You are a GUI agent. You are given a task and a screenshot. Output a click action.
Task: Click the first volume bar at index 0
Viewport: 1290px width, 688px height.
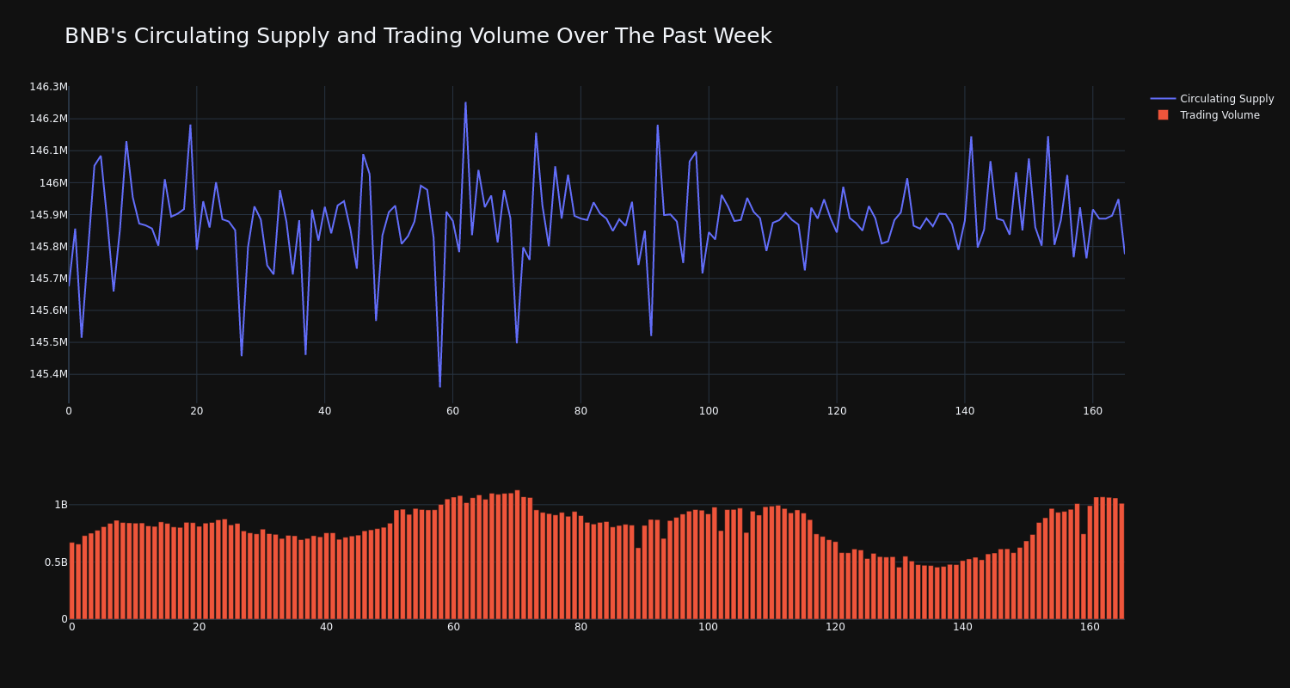[71, 580]
